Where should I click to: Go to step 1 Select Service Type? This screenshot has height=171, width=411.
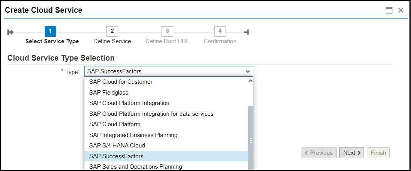click(x=51, y=32)
